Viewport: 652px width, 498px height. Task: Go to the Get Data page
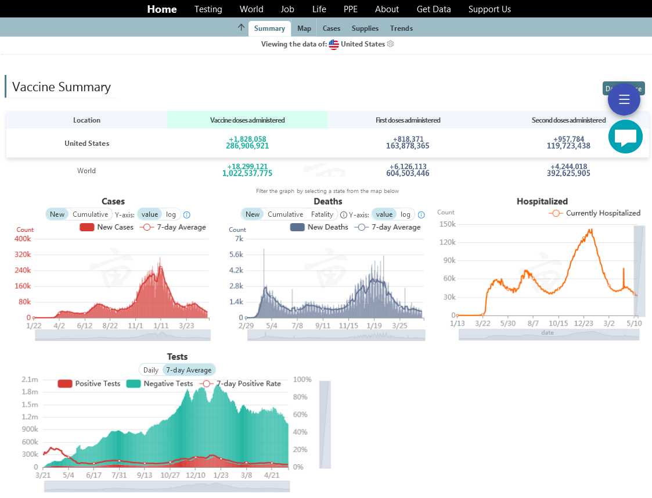coord(434,9)
